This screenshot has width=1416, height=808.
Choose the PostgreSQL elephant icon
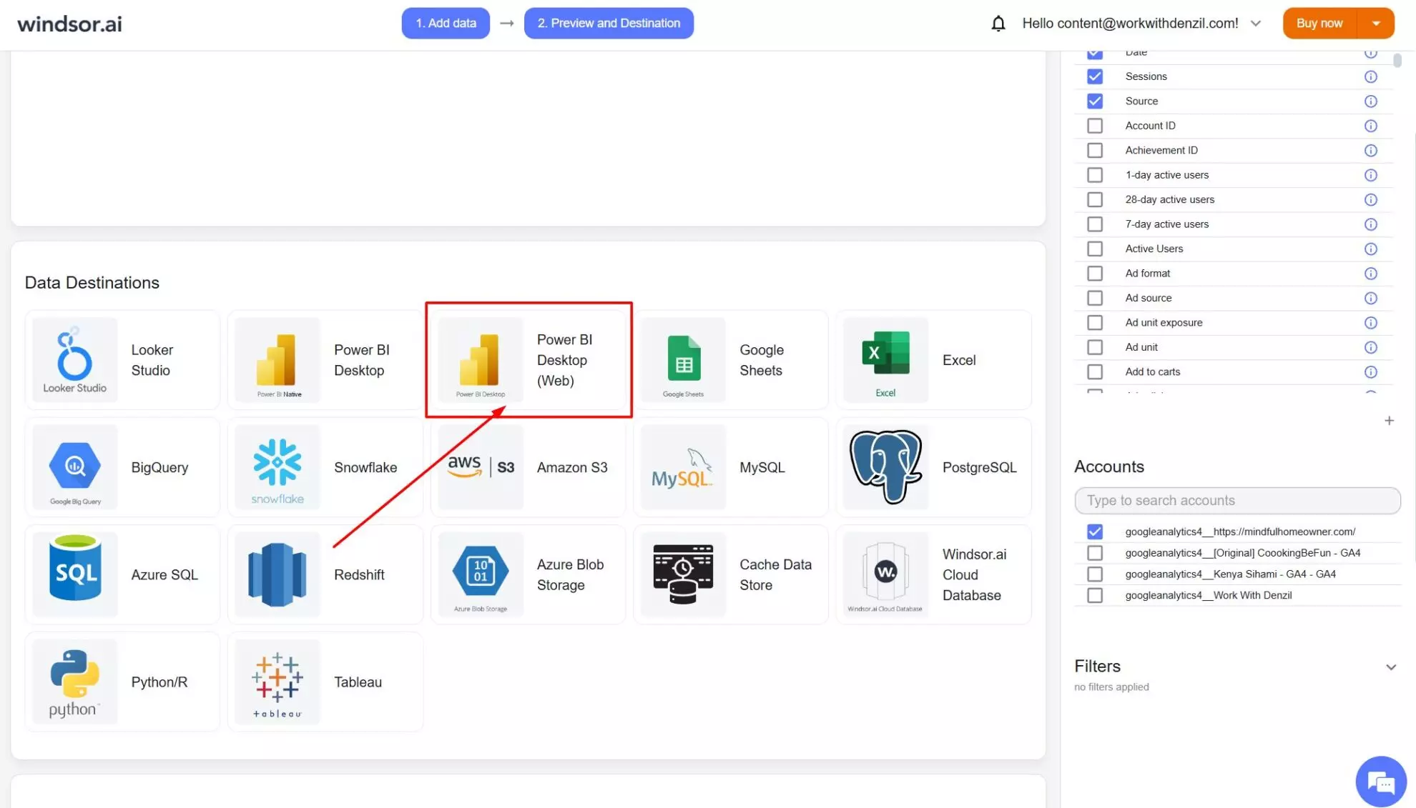coord(885,467)
